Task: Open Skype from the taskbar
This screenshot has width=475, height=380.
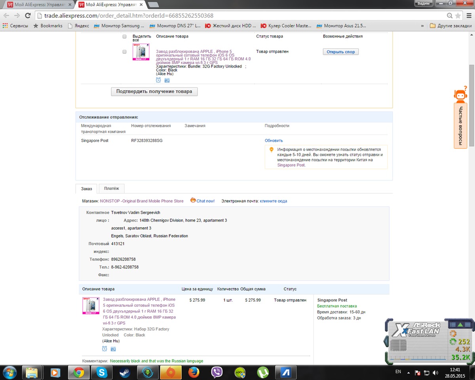Action: 102,372
